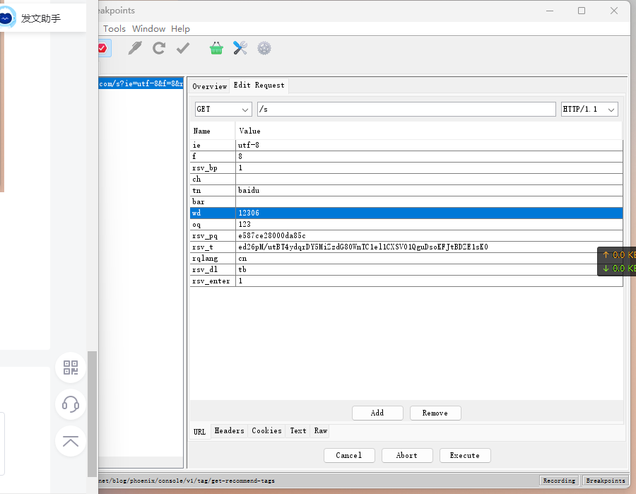The width and height of the screenshot is (636, 494).
Task: Open the green basket purchase icon
Action: point(216,48)
